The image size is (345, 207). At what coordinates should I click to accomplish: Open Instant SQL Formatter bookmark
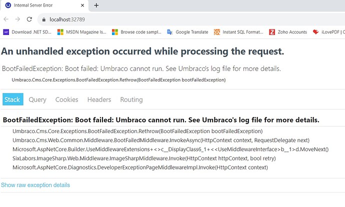(x=238, y=32)
